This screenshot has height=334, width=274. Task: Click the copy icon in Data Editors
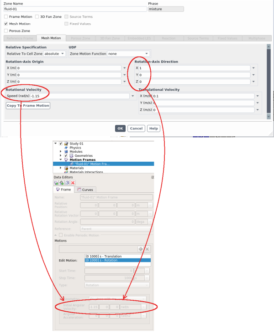(67, 183)
